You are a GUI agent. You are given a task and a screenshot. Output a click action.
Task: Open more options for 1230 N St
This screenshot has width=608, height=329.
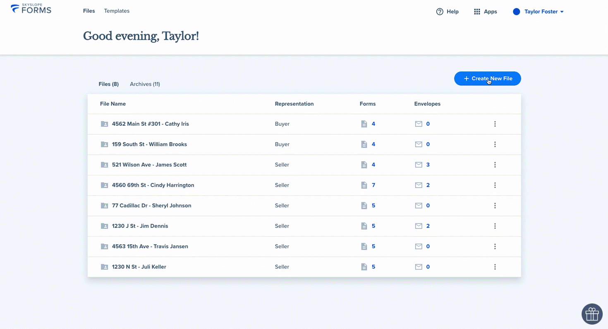pyautogui.click(x=495, y=267)
